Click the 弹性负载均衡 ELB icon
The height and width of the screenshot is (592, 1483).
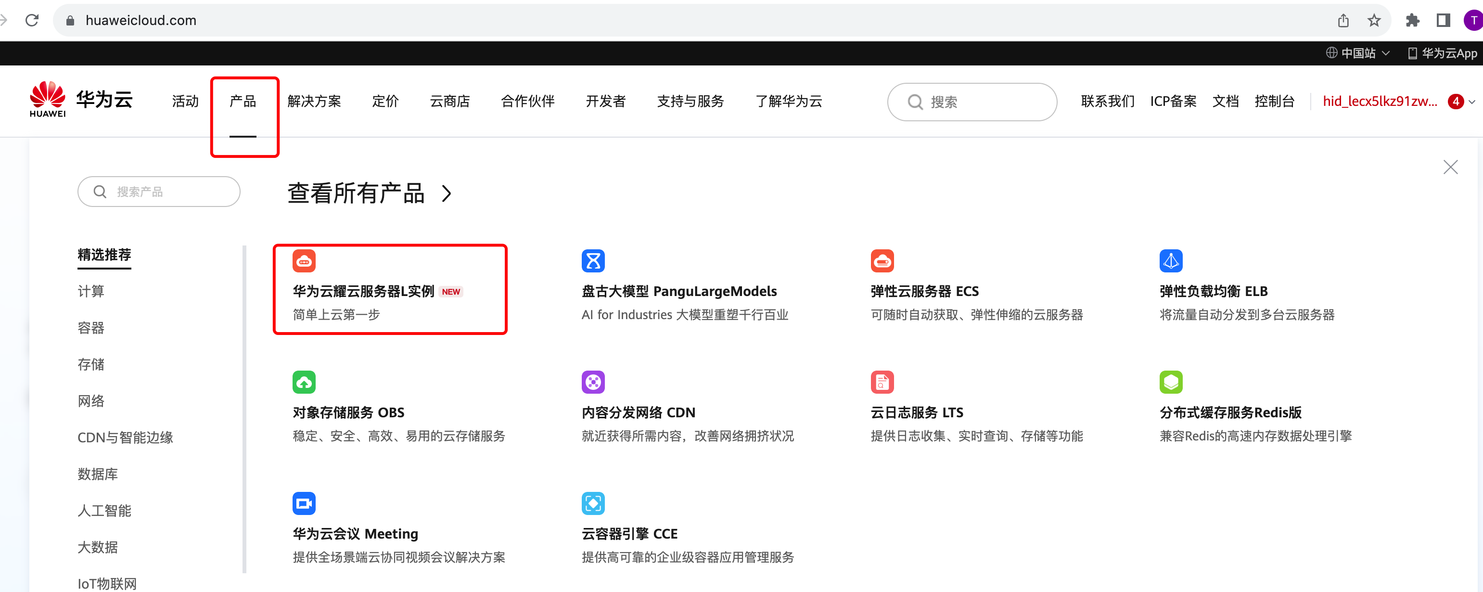point(1171,261)
